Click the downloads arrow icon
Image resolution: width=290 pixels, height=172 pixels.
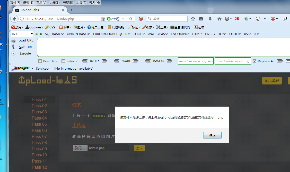pos(210,18)
